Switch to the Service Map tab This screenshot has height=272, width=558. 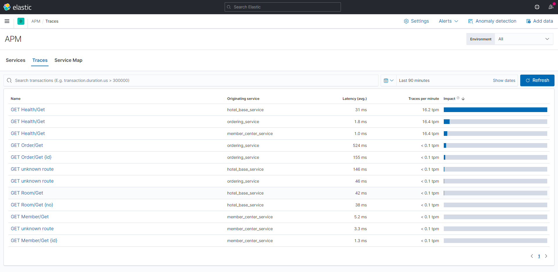coord(68,60)
